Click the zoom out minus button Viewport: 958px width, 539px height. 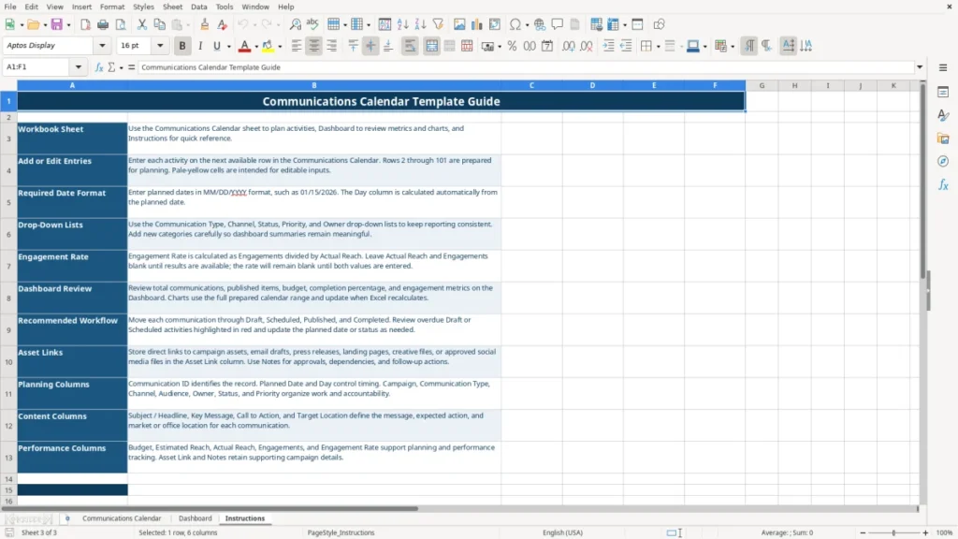863,532
